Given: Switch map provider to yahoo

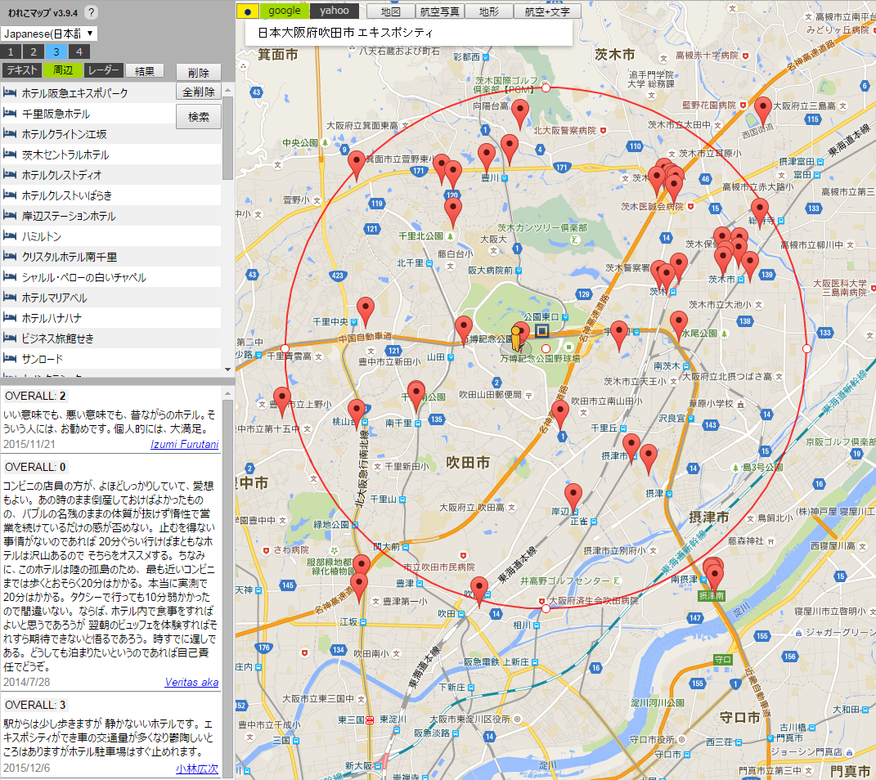Looking at the screenshot, I should 334,11.
